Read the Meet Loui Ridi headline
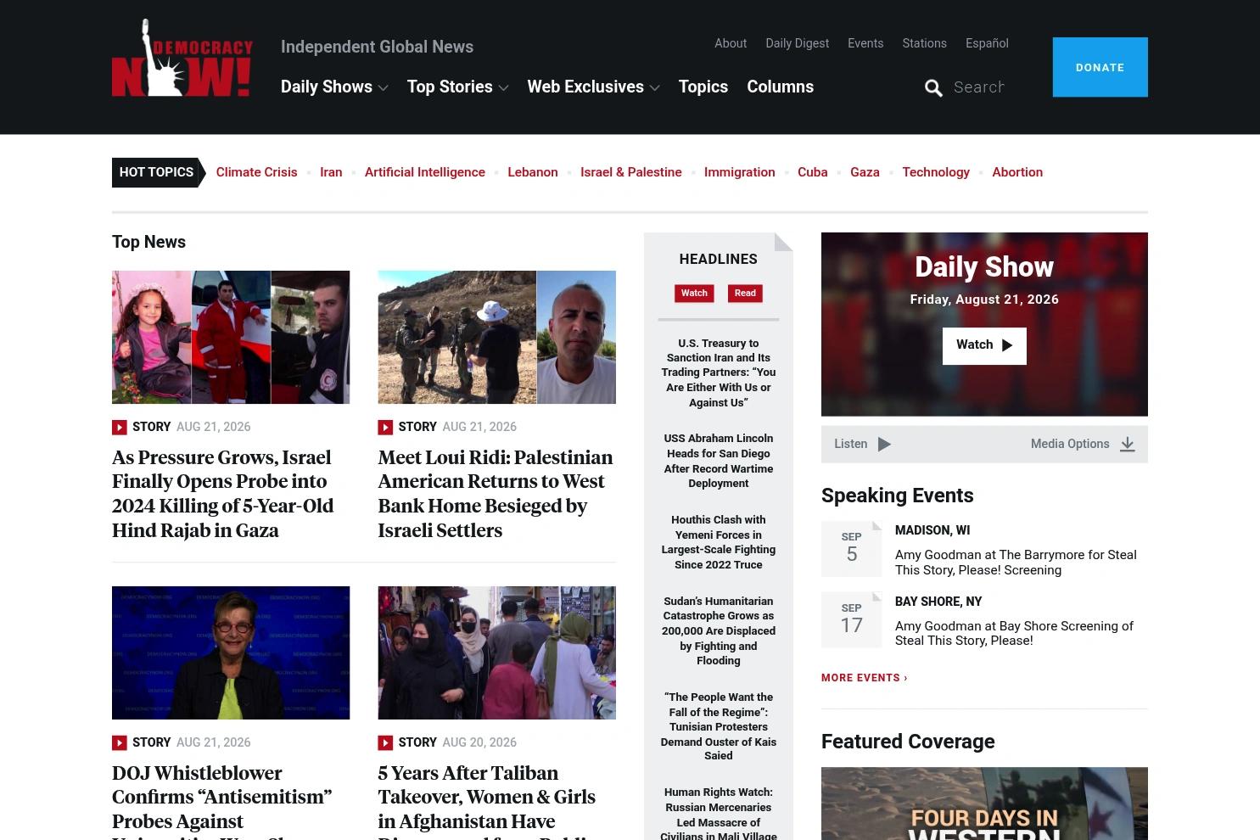Image resolution: width=1260 pixels, height=840 pixels. click(x=496, y=494)
